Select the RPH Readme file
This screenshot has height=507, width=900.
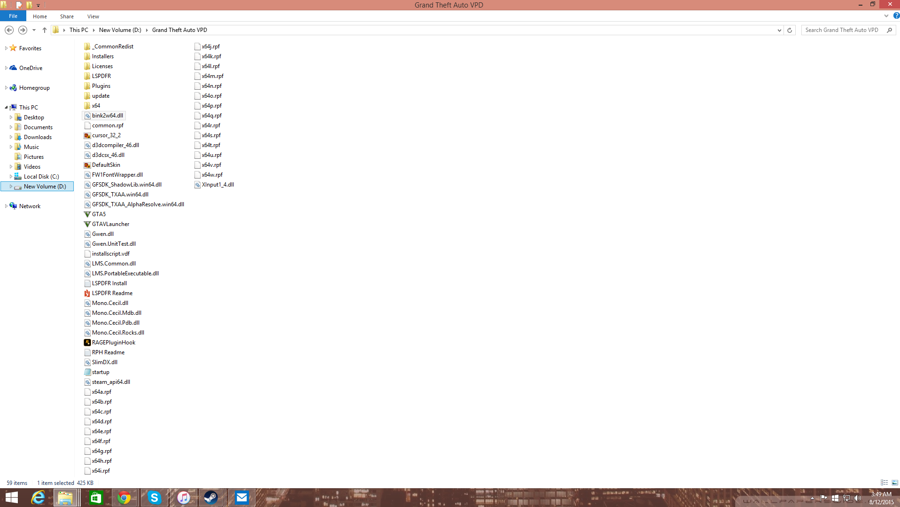click(104, 352)
